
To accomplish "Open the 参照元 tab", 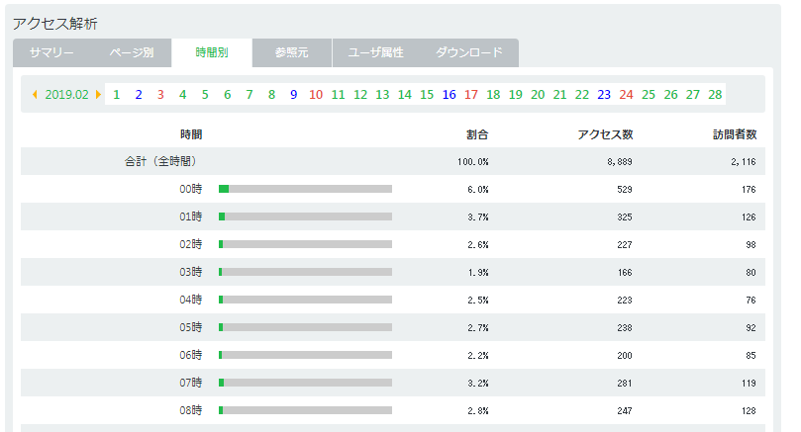I will (x=292, y=52).
